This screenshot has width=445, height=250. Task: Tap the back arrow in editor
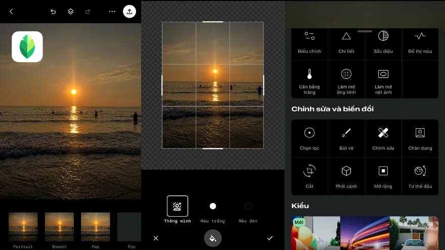11,12
